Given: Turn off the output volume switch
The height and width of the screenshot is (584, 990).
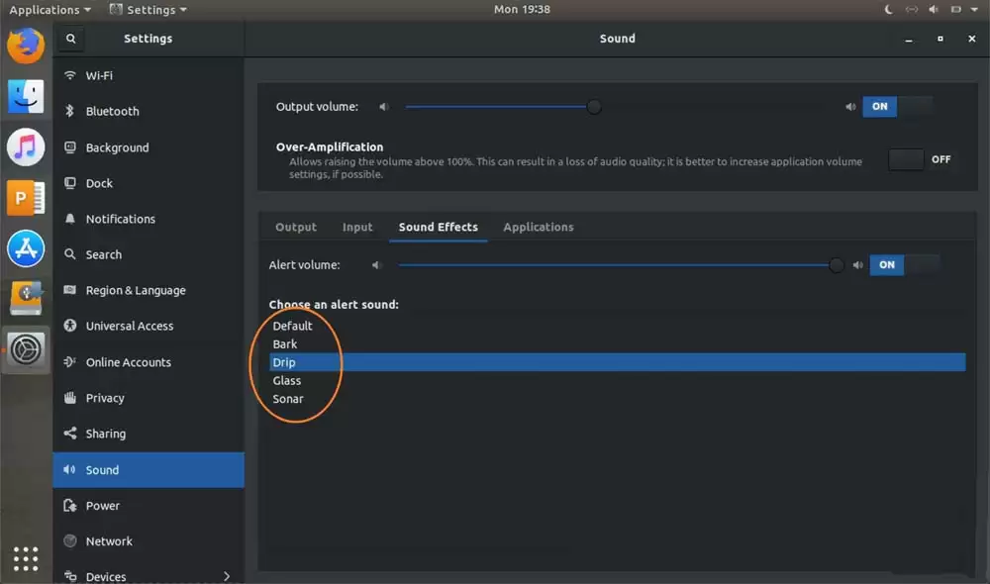Looking at the screenshot, I should (898, 106).
